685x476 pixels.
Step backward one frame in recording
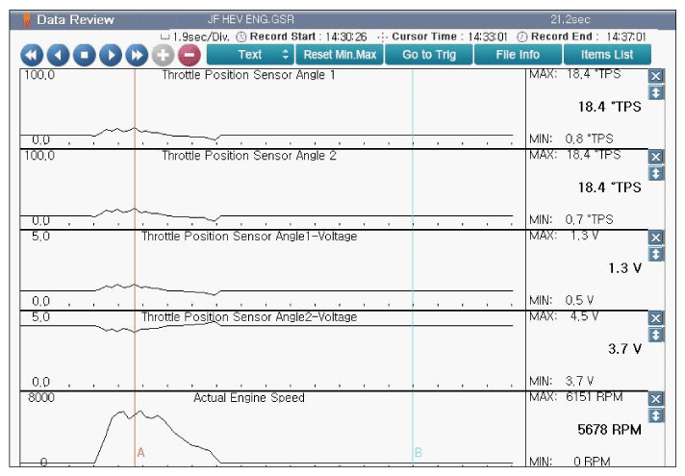58,55
